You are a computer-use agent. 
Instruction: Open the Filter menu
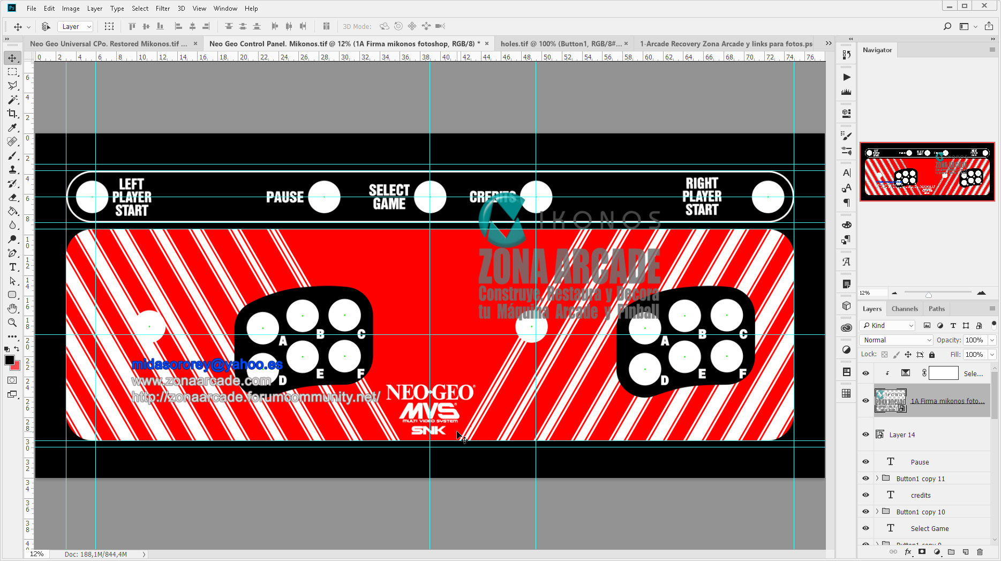click(162, 8)
